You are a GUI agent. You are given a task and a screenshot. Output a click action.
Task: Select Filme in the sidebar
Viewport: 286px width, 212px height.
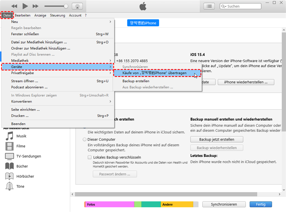(21, 146)
